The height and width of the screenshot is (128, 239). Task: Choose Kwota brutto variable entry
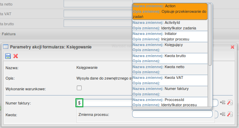pyautogui.click(x=170, y=58)
